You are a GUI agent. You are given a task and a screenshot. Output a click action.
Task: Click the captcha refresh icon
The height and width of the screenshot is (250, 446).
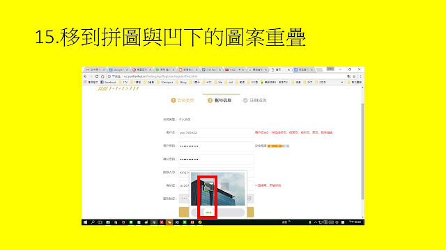click(249, 199)
